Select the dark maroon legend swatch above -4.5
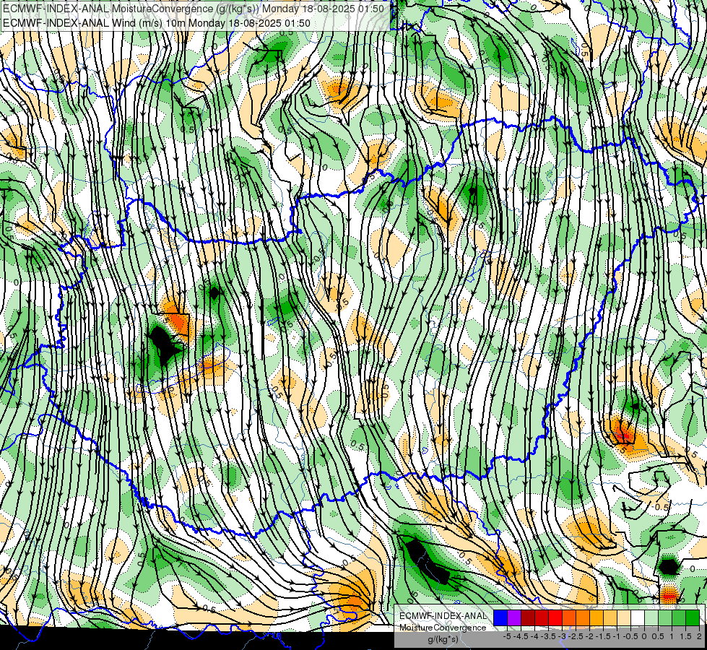Viewport: 707px width, 650px height. [528, 618]
